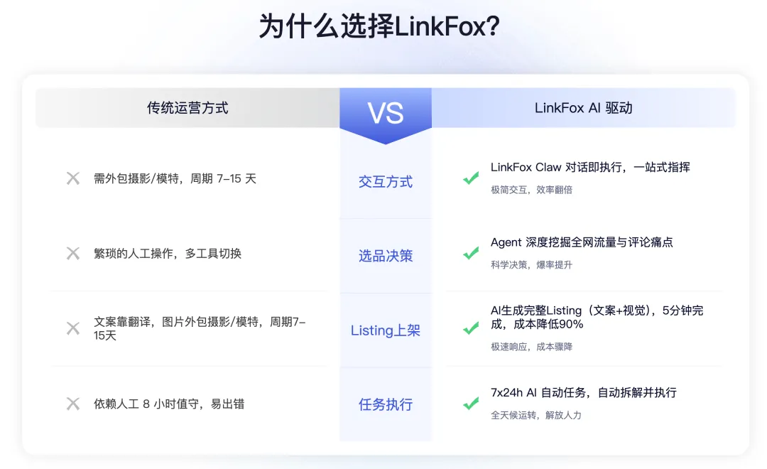
Task: Select the 任务执行 category cell
Action: click(x=386, y=404)
